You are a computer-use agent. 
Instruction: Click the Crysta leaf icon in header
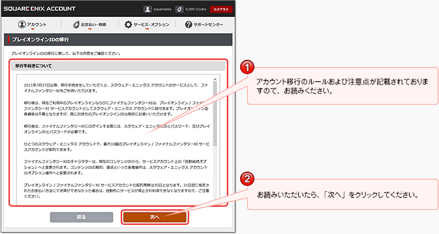pyautogui.click(x=179, y=9)
